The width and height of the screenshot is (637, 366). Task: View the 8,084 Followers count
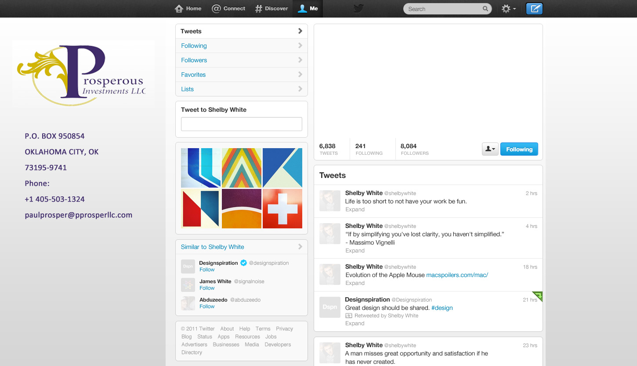tap(414, 149)
